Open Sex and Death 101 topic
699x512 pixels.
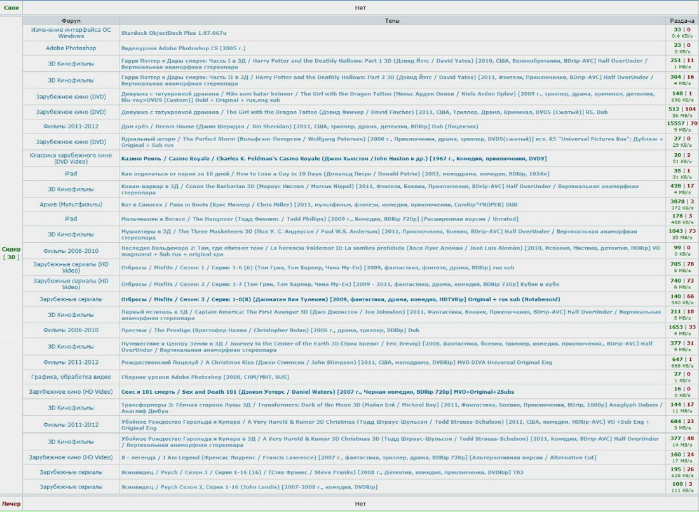click(x=318, y=392)
